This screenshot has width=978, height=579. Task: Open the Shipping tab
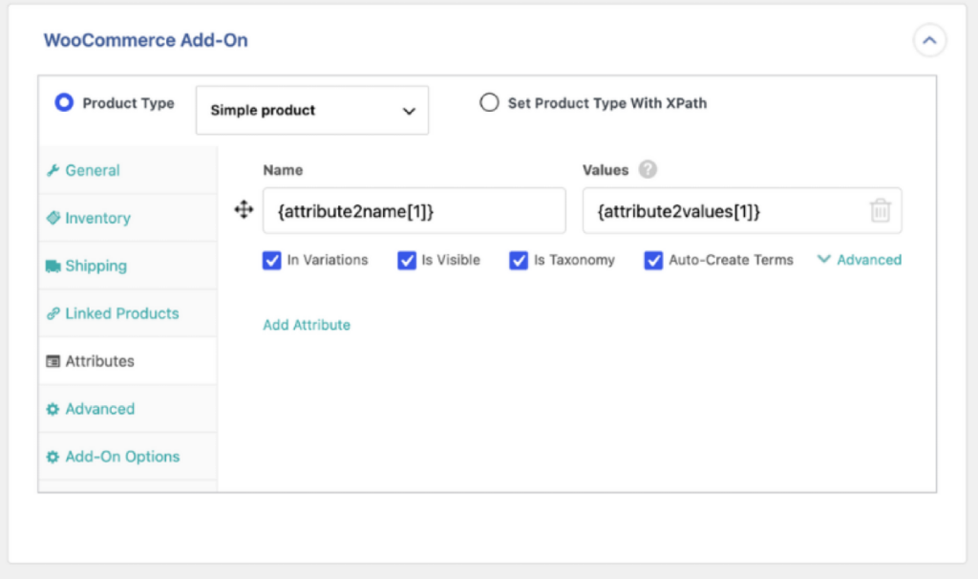tap(128, 266)
